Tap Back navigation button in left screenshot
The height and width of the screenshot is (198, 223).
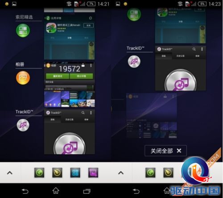point(25,191)
